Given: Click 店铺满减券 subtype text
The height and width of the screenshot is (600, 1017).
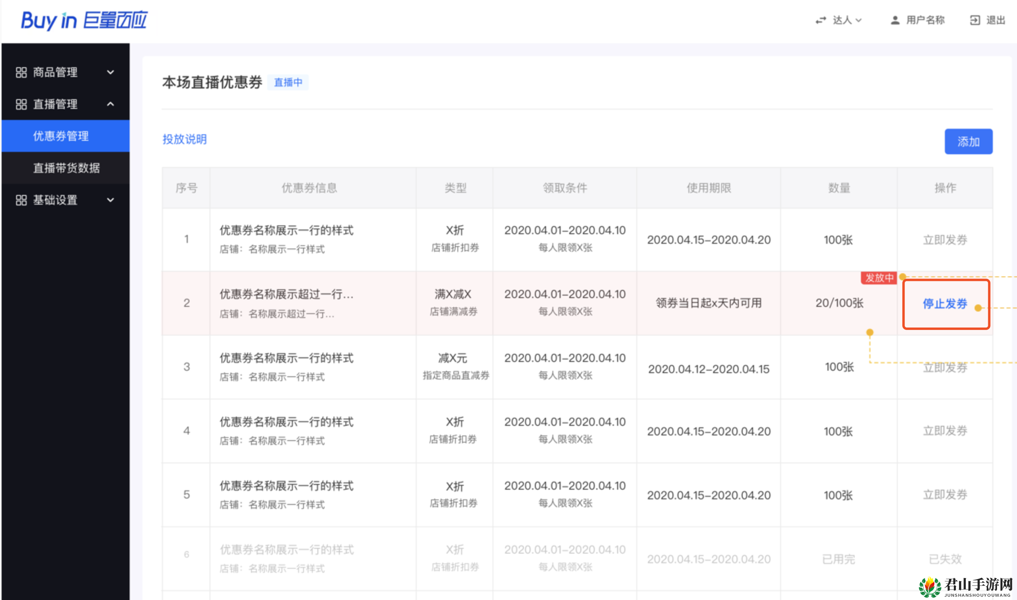Looking at the screenshot, I should click(453, 312).
